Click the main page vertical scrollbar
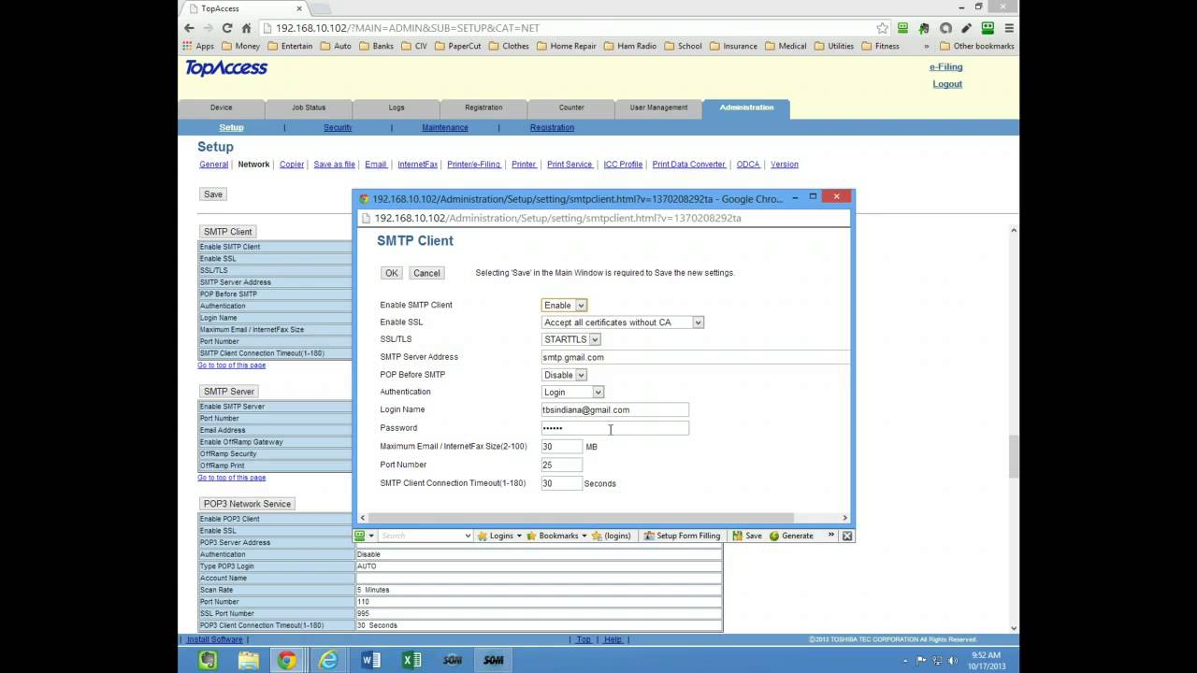The image size is (1197, 673). pyautogui.click(x=1014, y=456)
